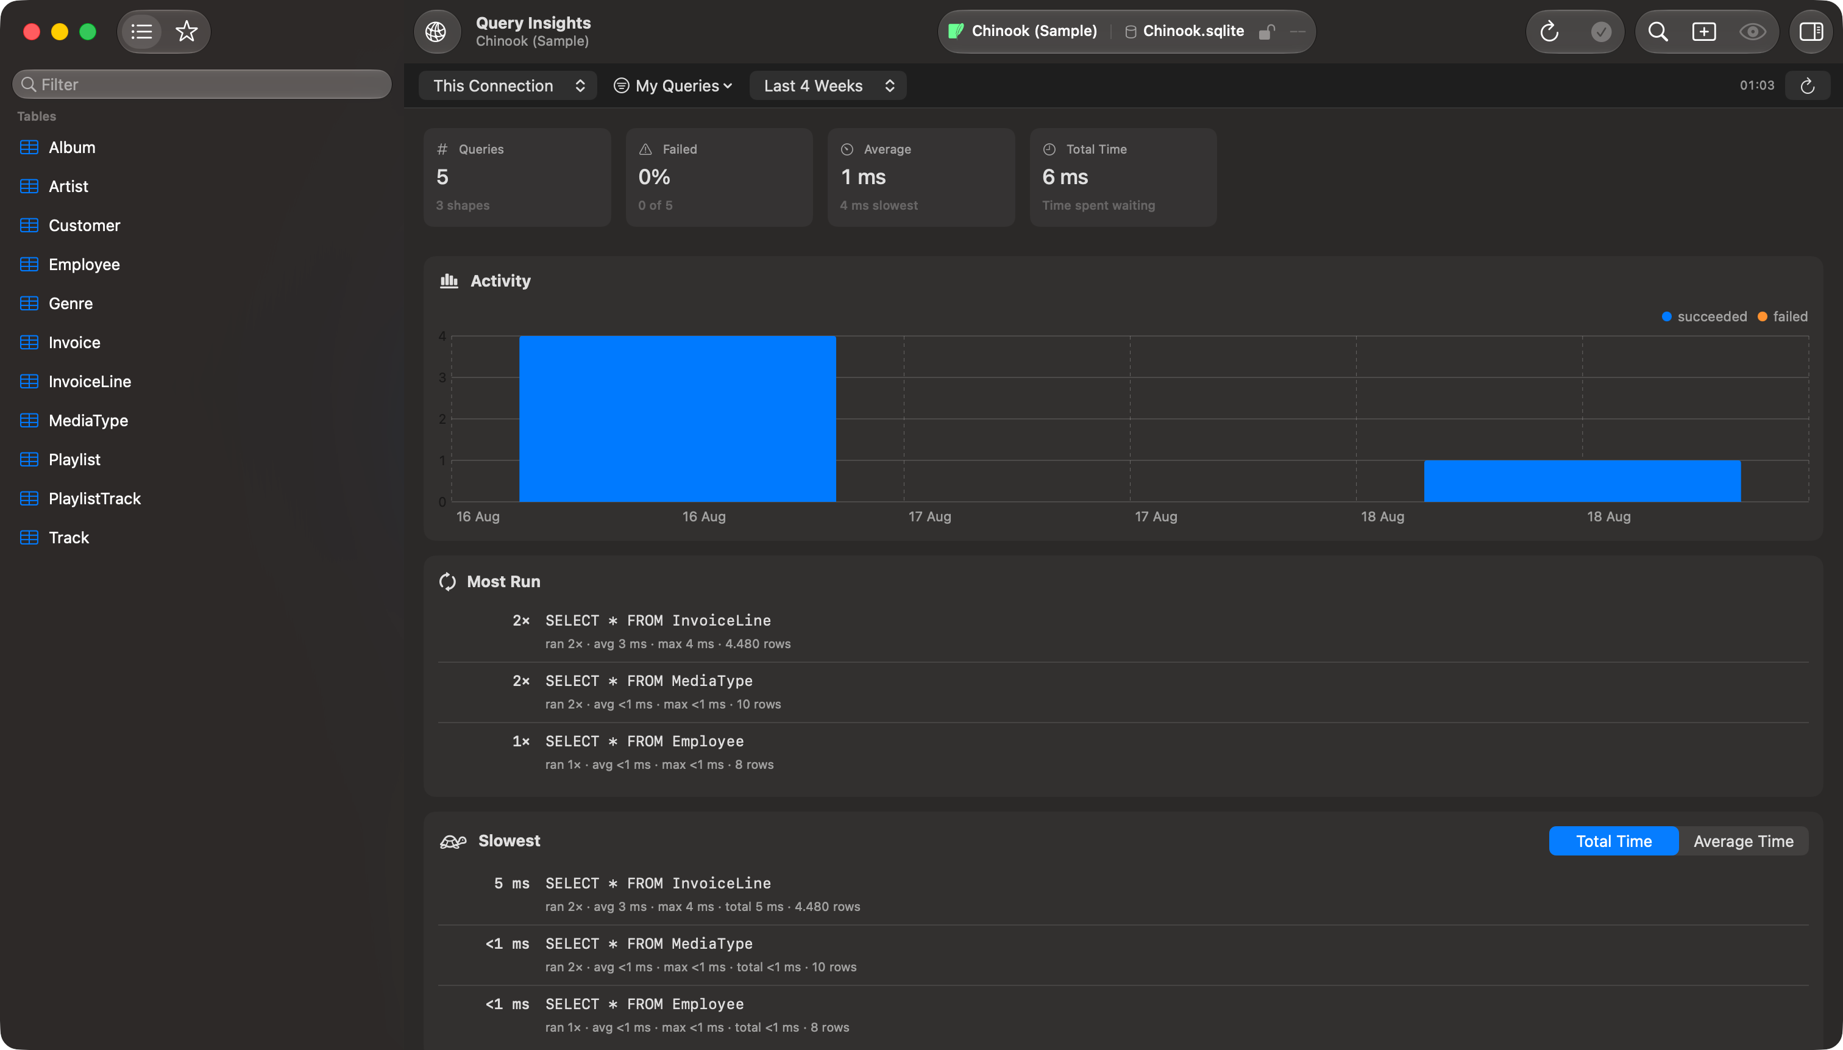
Task: Open Most Run query SELECT * FROM InvoiceLine
Action: pos(1123,632)
